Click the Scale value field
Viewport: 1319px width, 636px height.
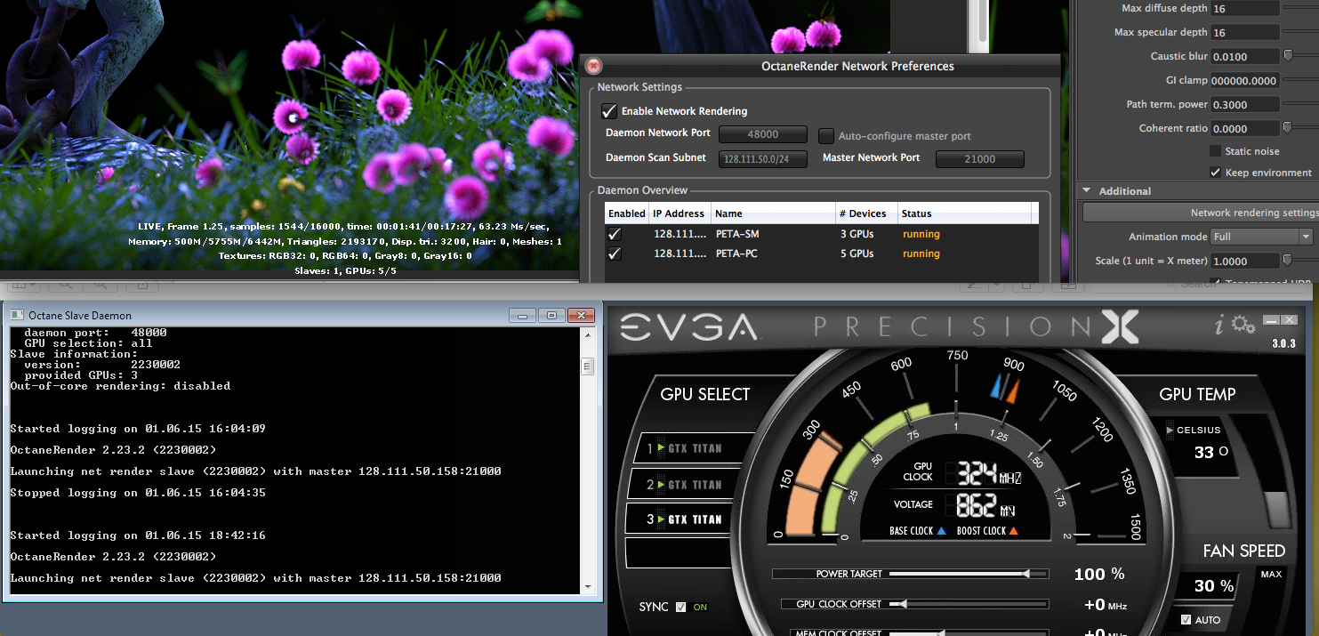1245,261
